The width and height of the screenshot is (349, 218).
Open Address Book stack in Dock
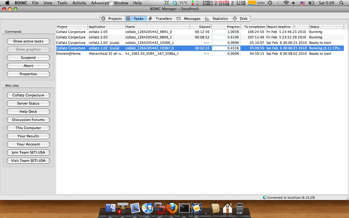click(x=215, y=208)
